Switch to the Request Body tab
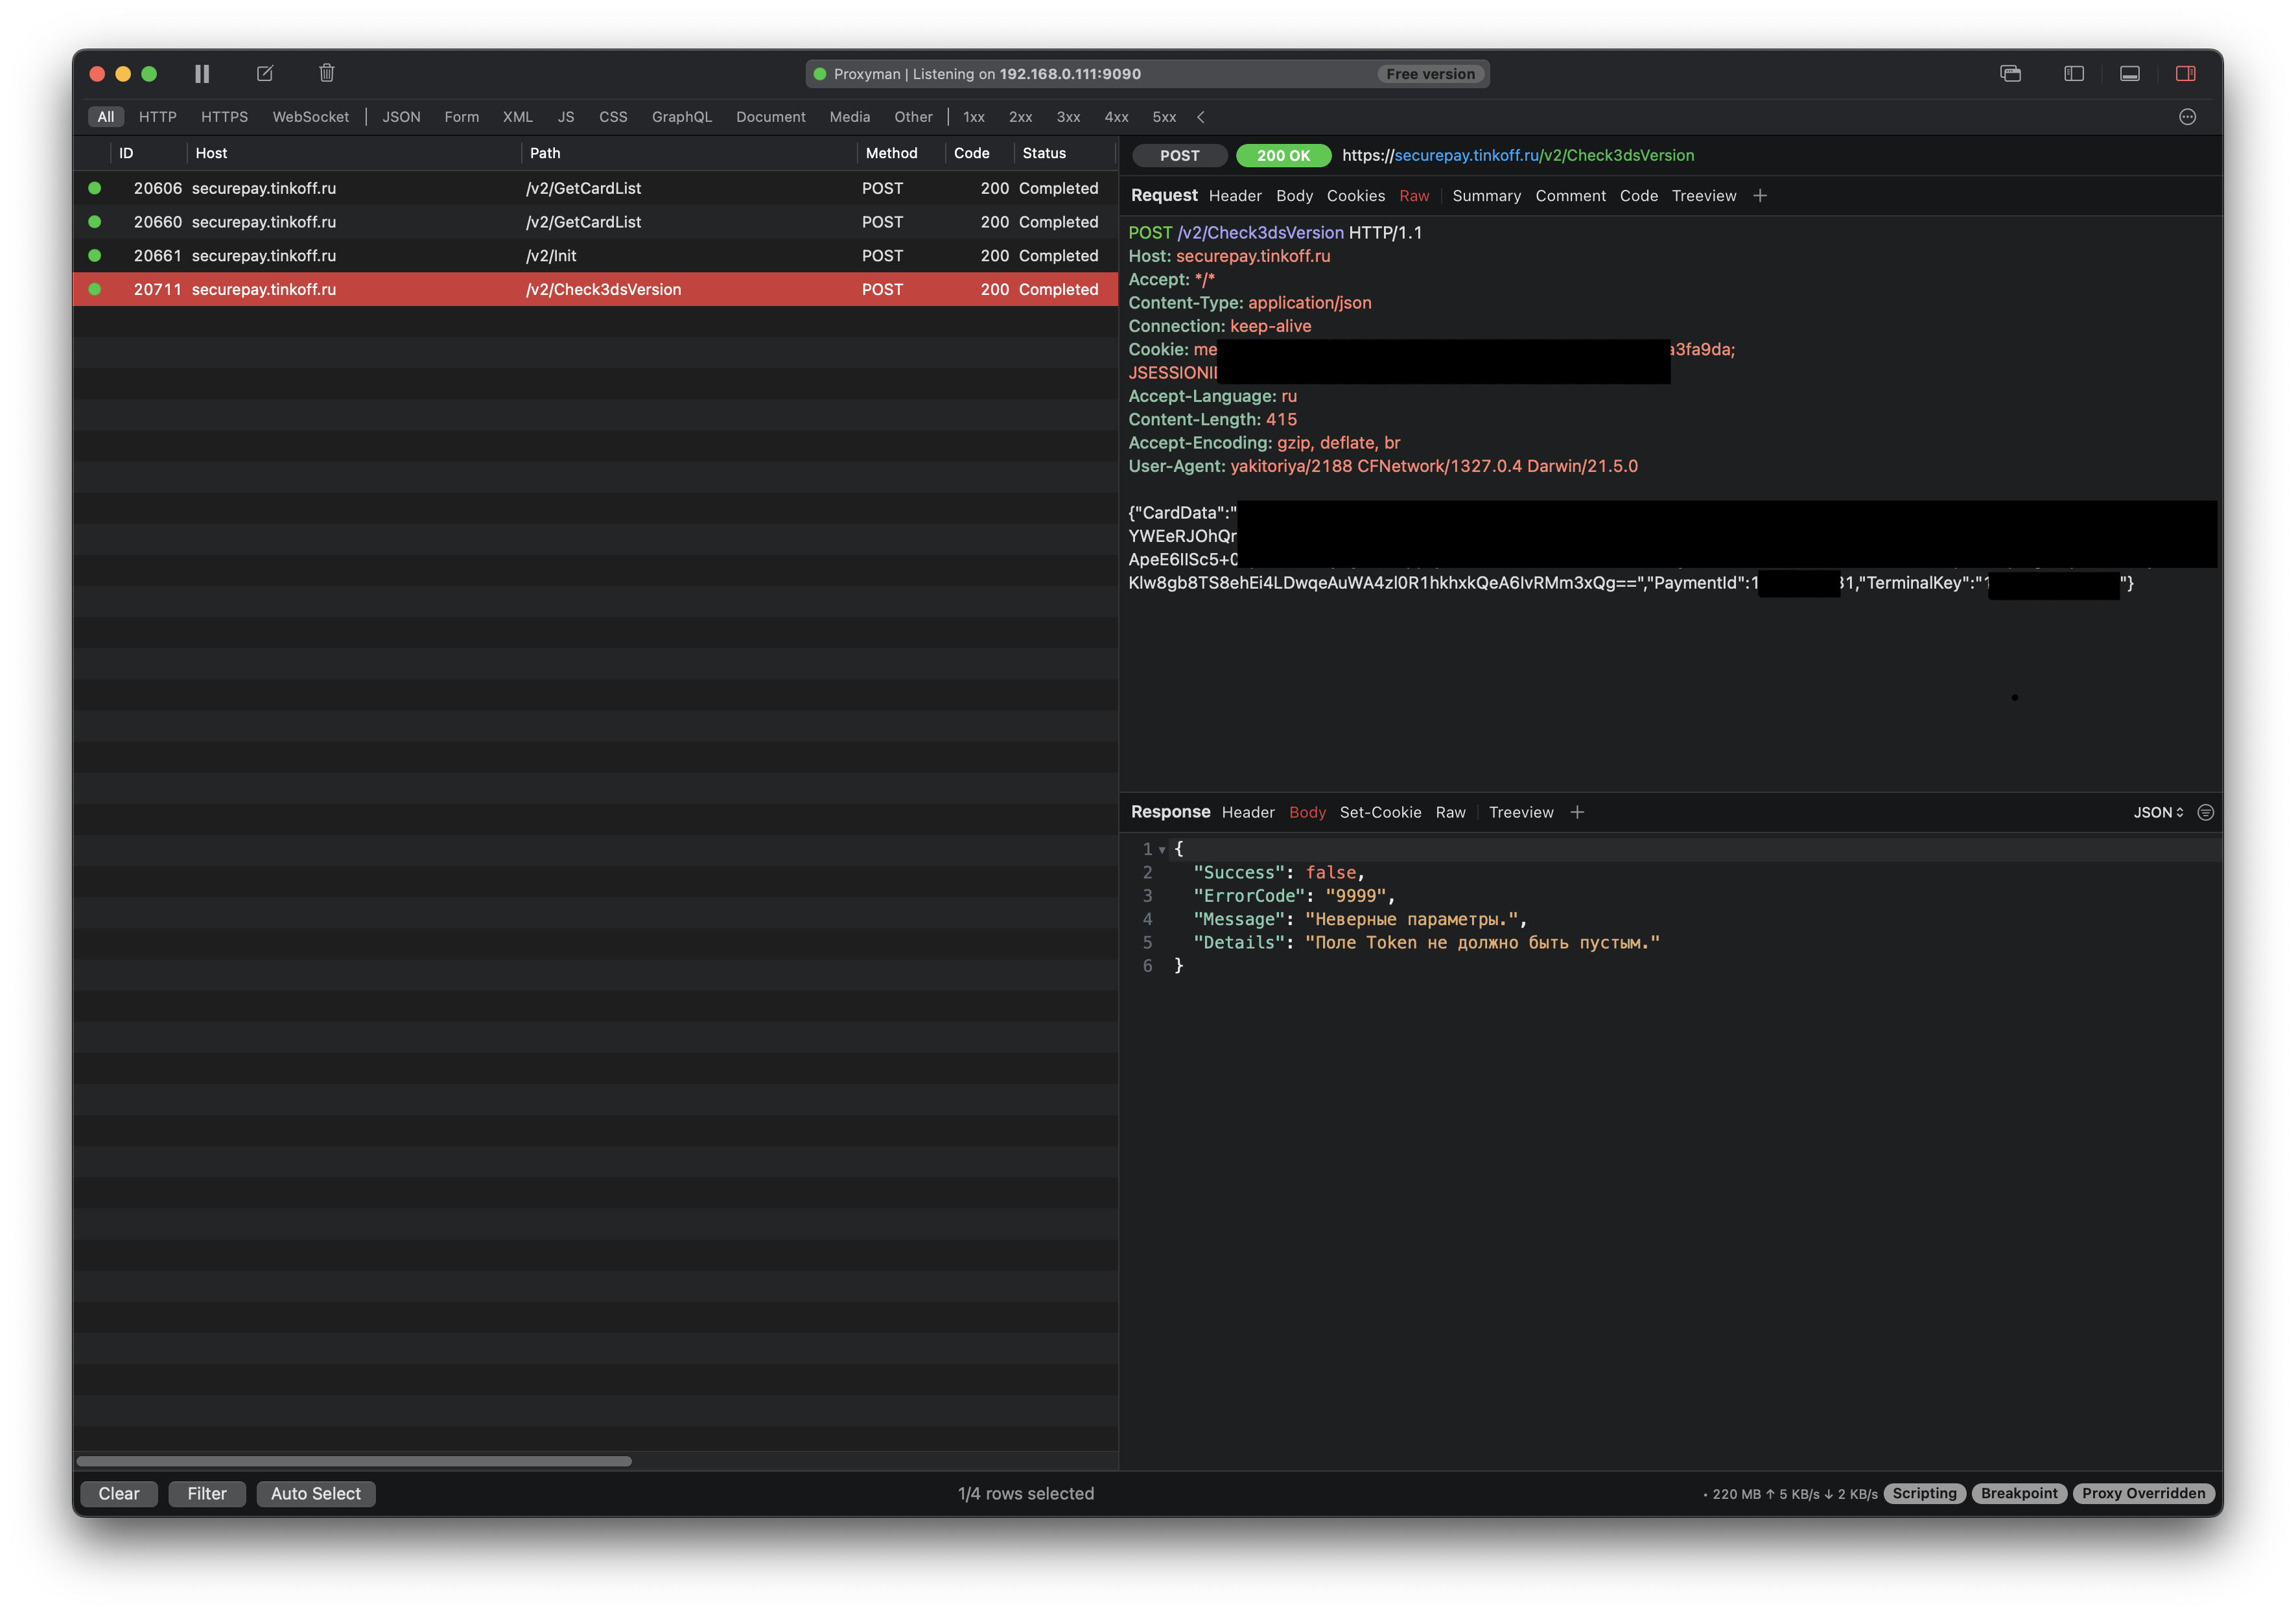This screenshot has width=2296, height=1613. pos(1294,196)
